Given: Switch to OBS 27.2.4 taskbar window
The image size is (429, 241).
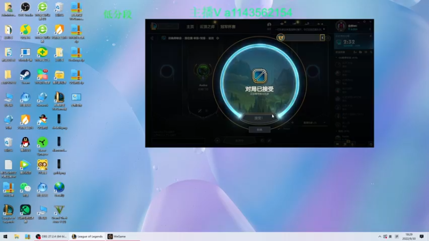Looking at the screenshot, I should point(51,237).
